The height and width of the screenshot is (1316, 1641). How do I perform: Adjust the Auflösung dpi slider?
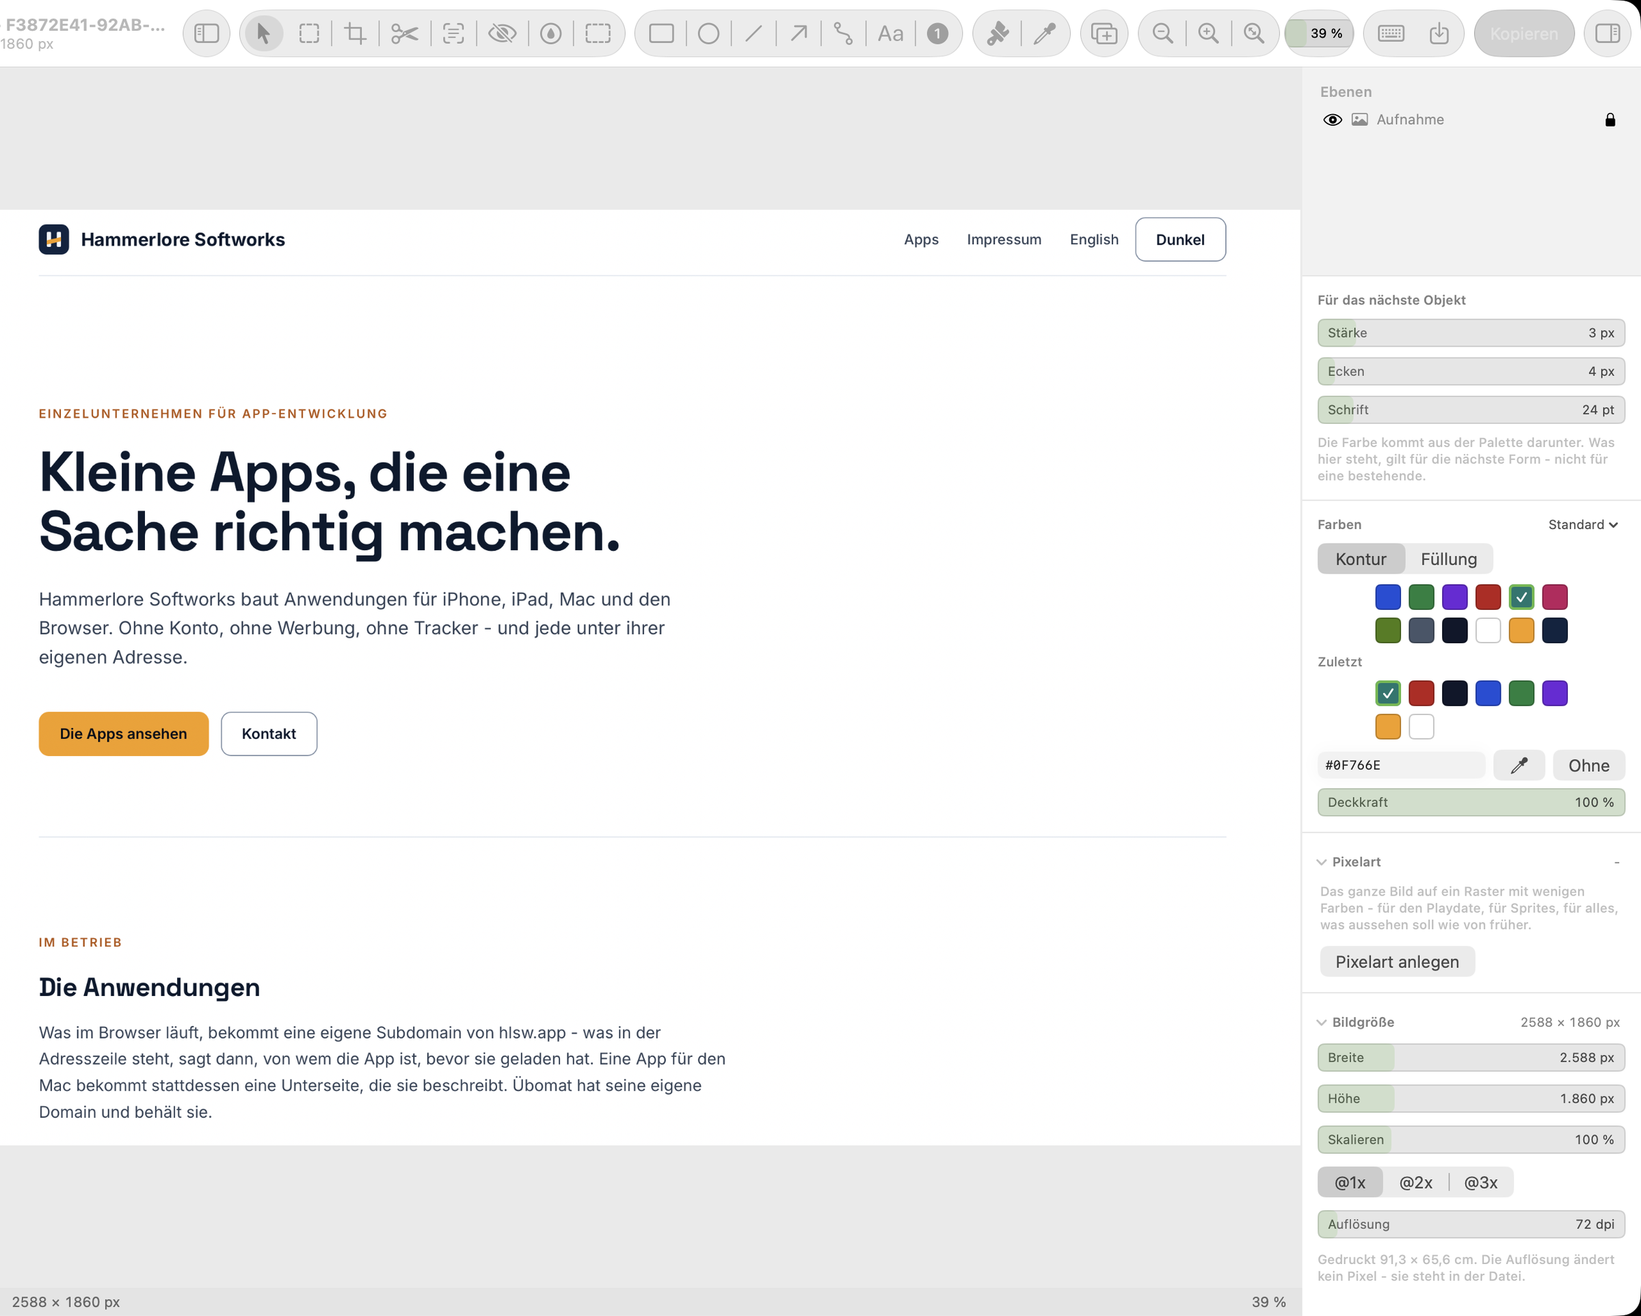pos(1471,1224)
